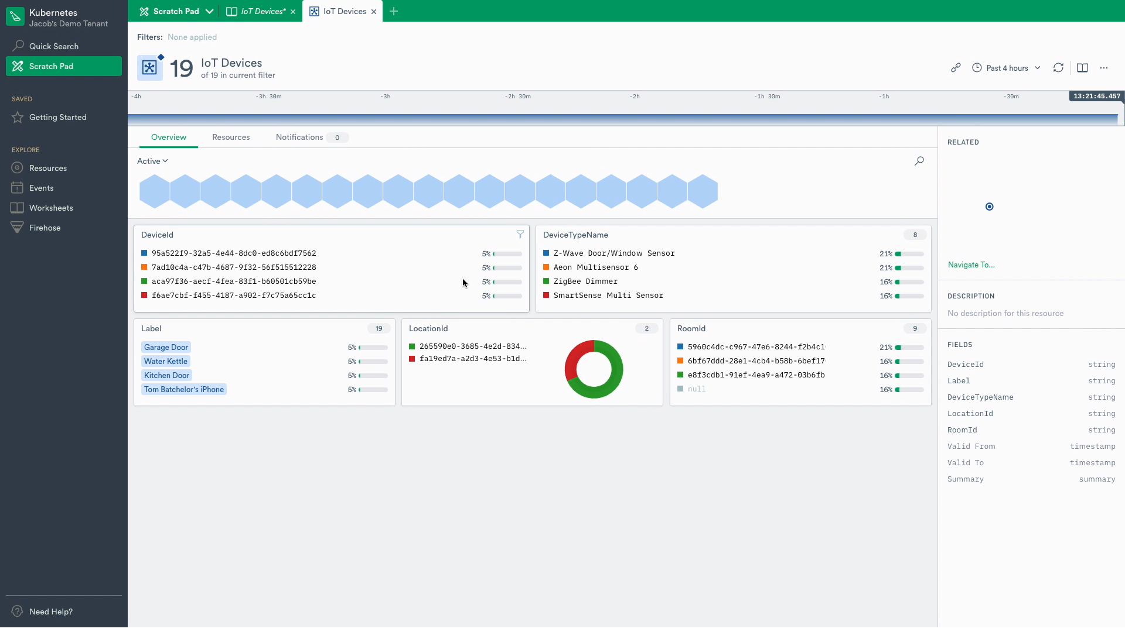
Task: Select LocationId 265590e0-3685-4e2d entry
Action: coord(468,346)
